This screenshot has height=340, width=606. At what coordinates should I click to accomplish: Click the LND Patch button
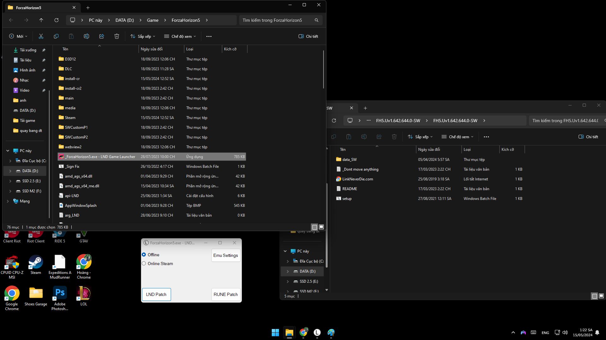156,294
